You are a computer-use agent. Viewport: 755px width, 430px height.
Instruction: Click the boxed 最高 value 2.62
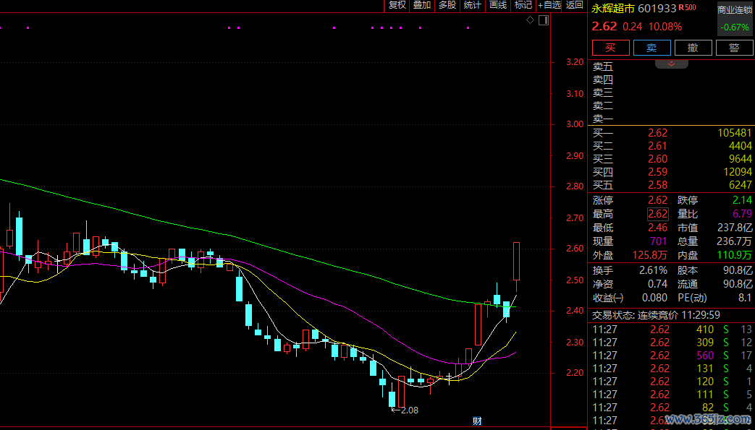(658, 214)
